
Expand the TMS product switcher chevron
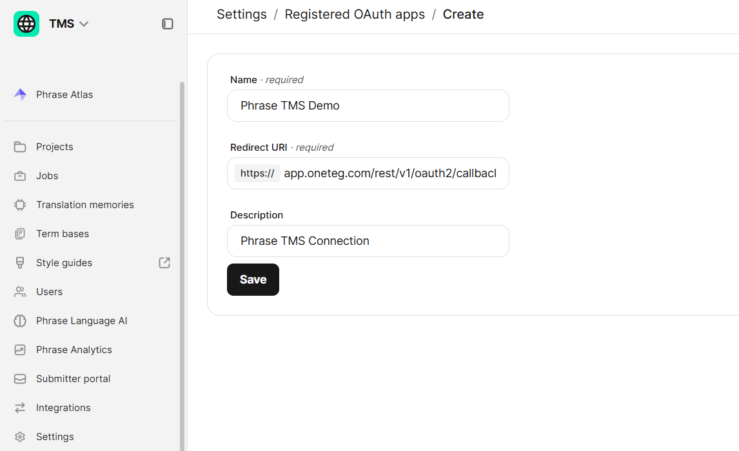84,24
